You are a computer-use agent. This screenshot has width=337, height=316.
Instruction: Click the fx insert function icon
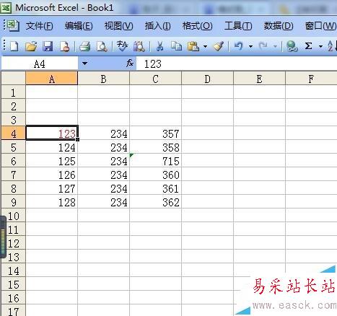click(130, 63)
